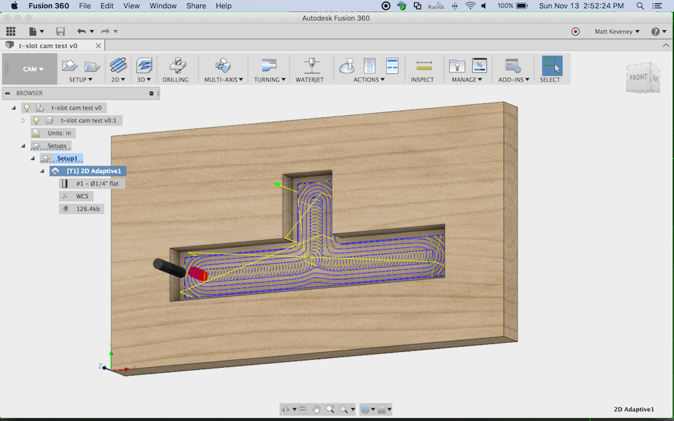Toggle visibility of t-slot cam test v0
Screen dimensions: 674x421
[27, 107]
